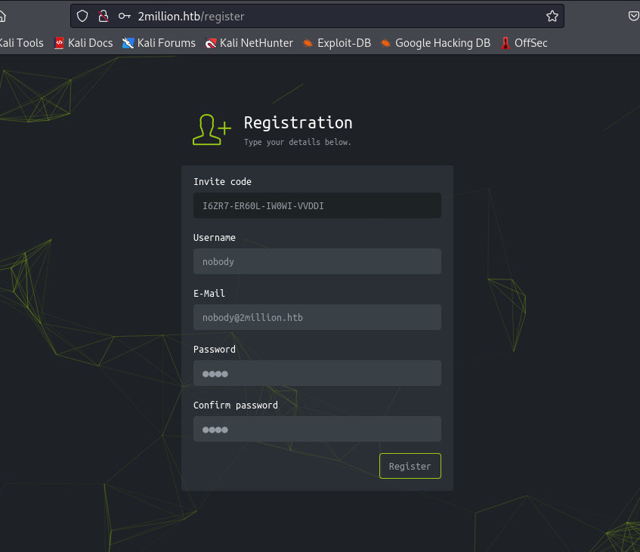Open the Kali Tools bookmark
Screen dimensions: 640x552
(20, 43)
